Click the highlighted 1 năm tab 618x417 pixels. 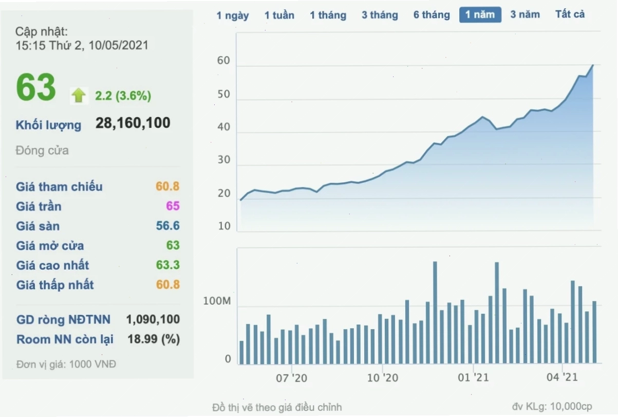(x=480, y=15)
